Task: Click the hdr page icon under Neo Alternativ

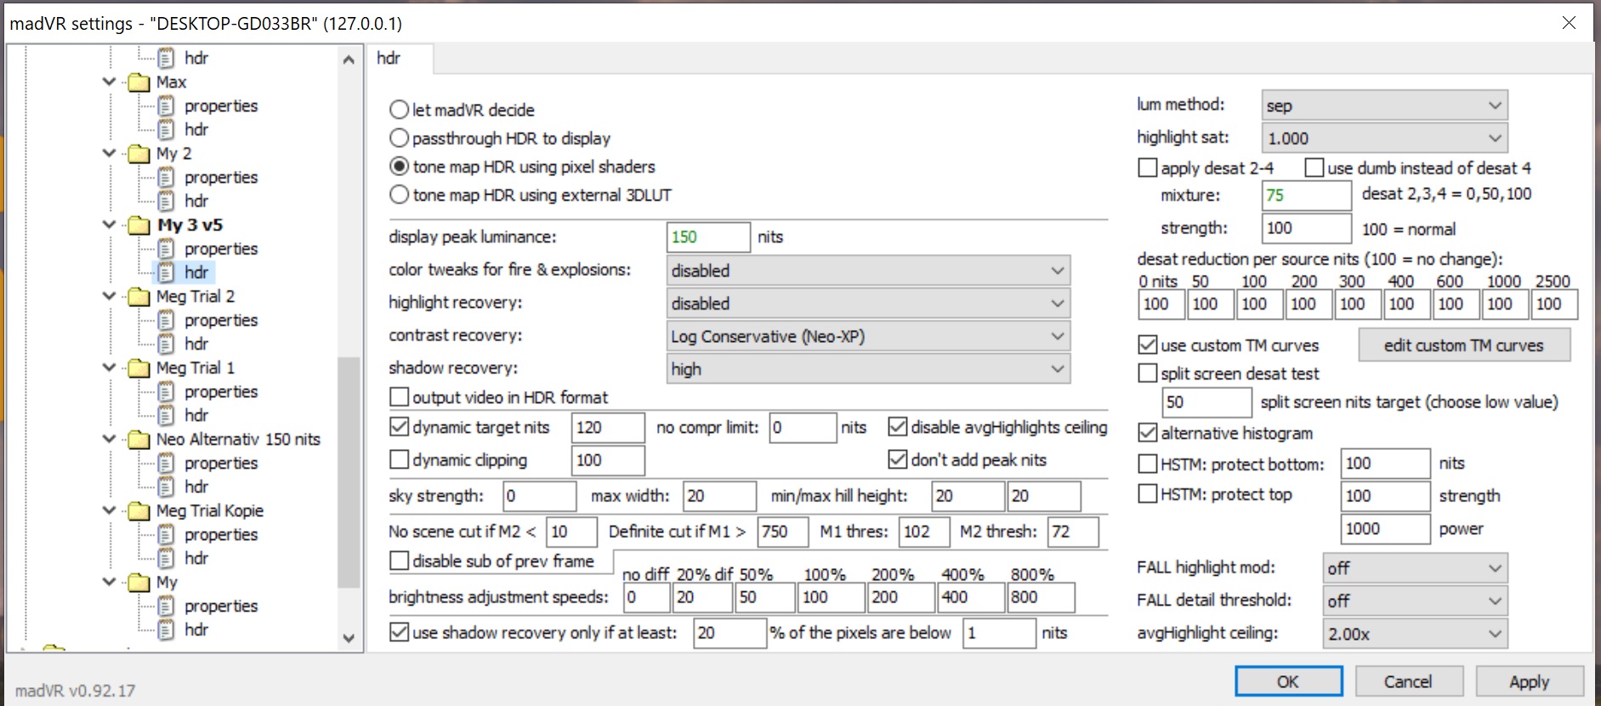Action: click(167, 487)
